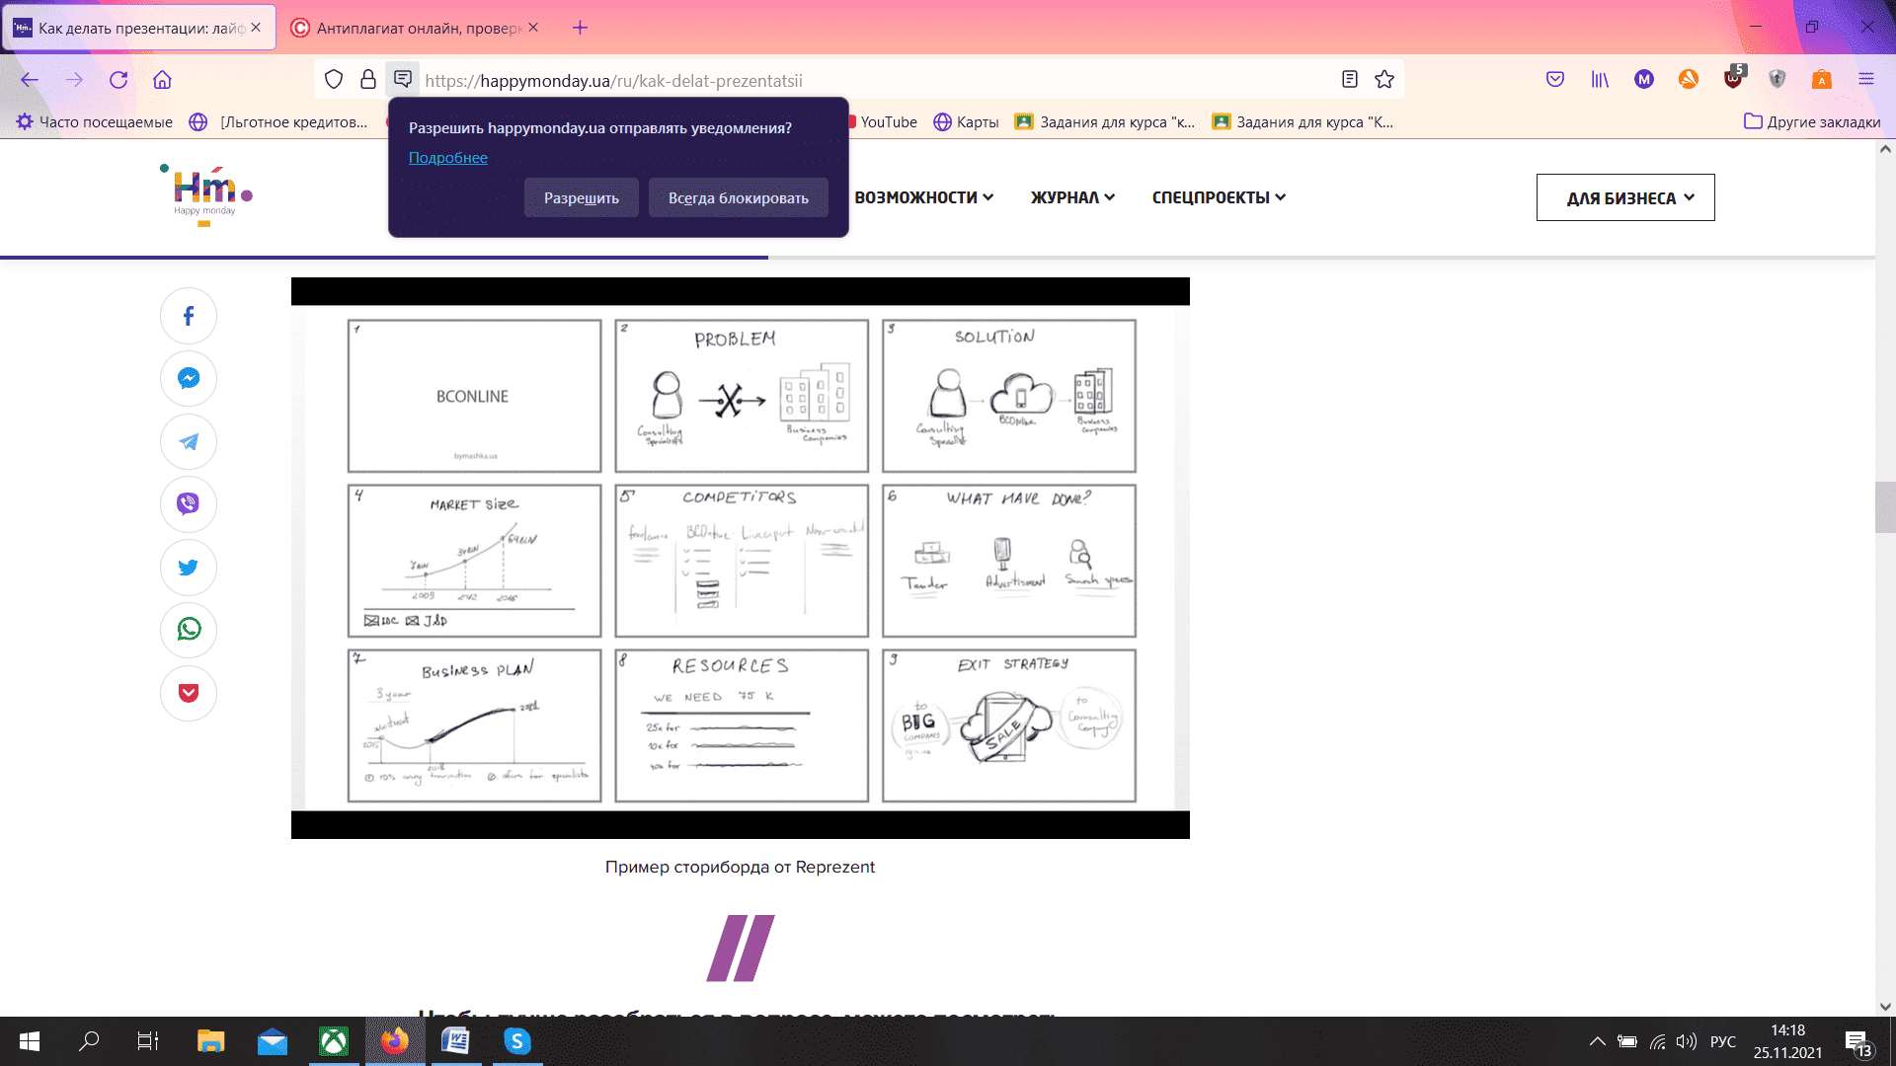The height and width of the screenshot is (1066, 1896).
Task: Reload the current page
Action: coord(118,80)
